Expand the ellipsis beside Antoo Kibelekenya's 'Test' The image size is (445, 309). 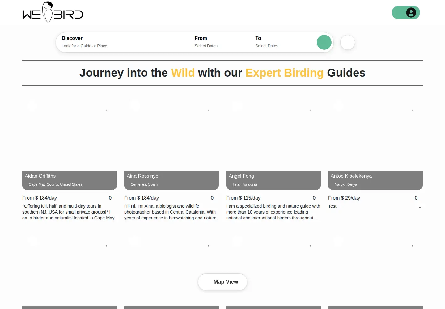(x=419, y=206)
